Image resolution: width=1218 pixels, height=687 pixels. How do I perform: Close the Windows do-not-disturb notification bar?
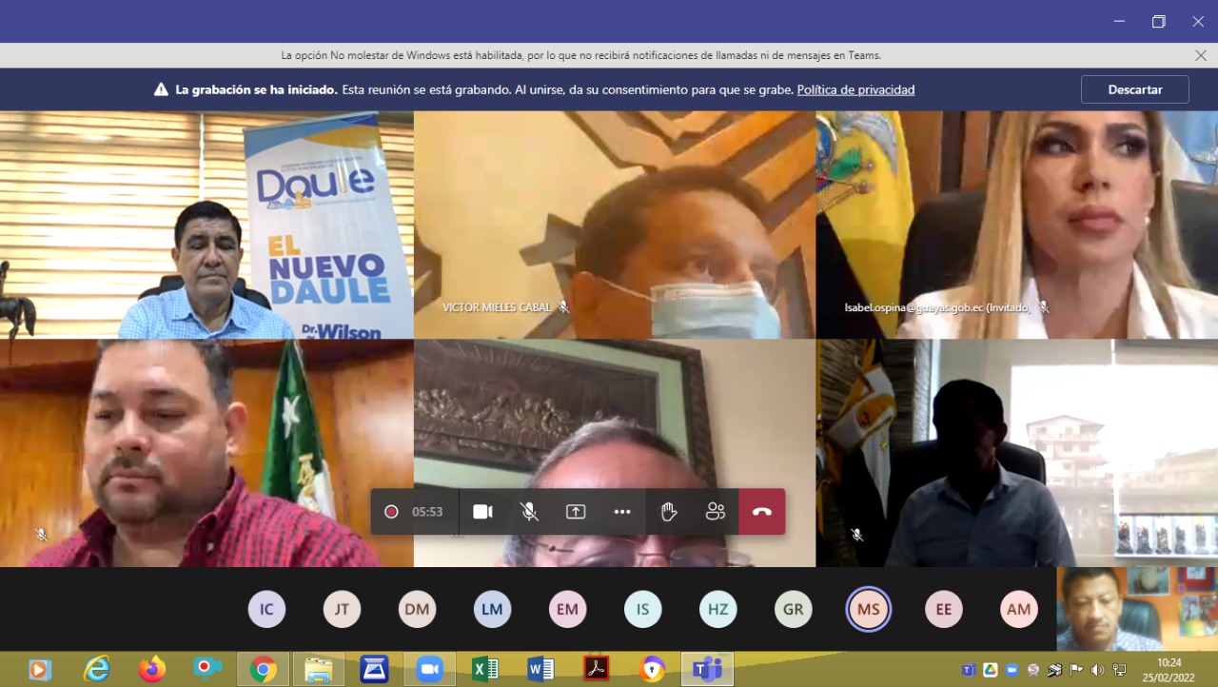click(x=1201, y=55)
